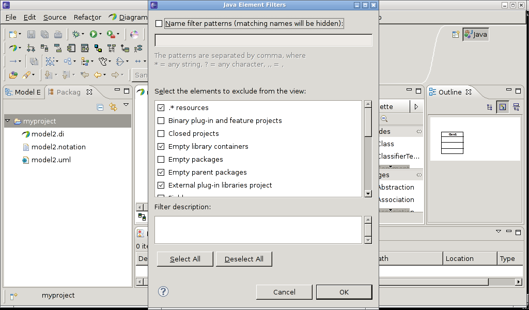The height and width of the screenshot is (310, 529).
Task: Click the name filter patterns text field
Action: 263,40
